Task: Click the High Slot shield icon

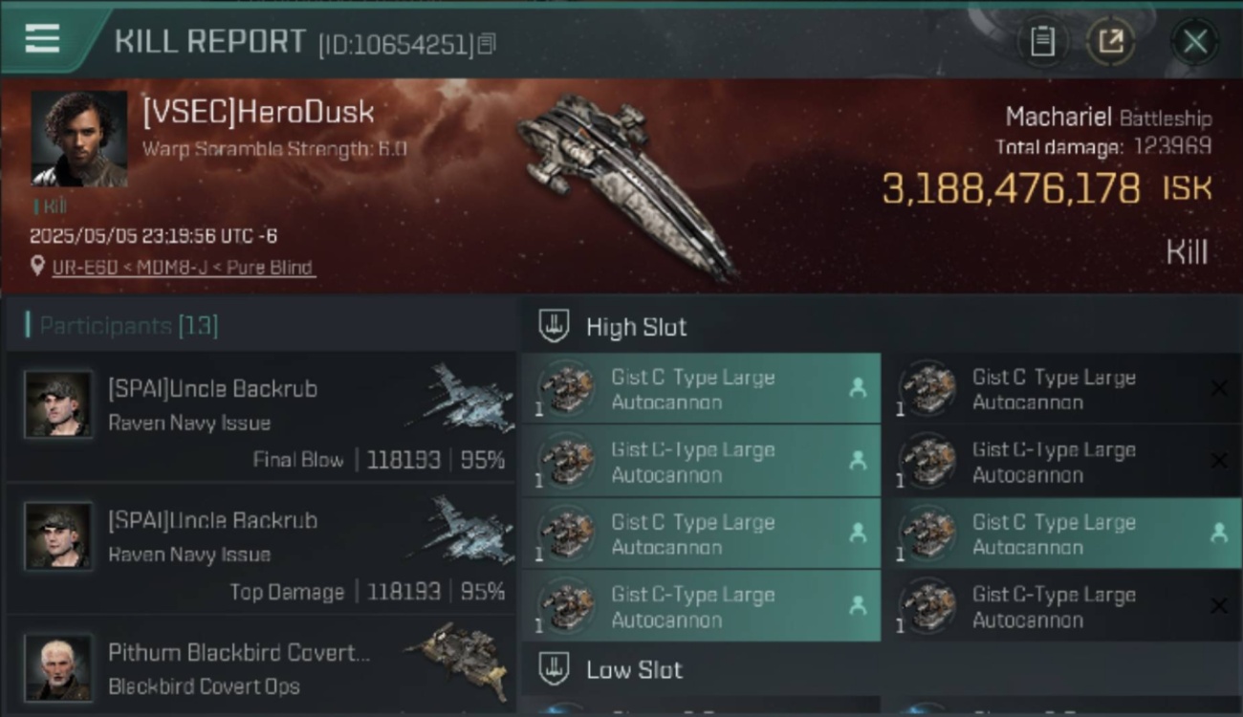Action: click(x=555, y=326)
